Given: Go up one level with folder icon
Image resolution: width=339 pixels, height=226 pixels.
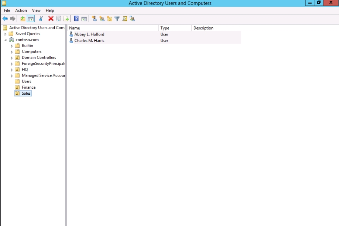Looking at the screenshot, I should click(23, 19).
